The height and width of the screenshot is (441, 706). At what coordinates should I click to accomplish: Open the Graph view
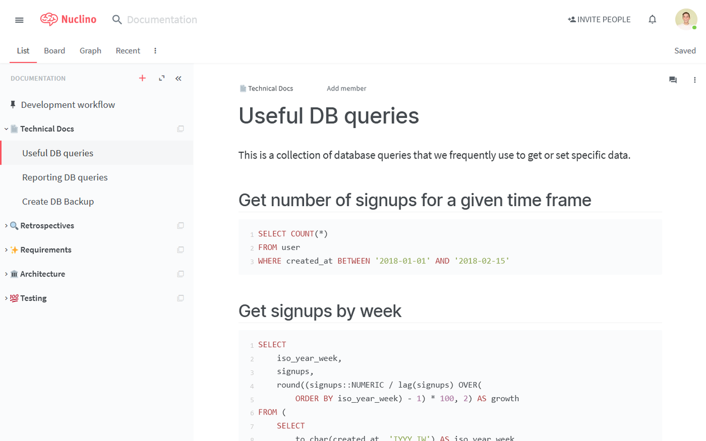tap(90, 51)
